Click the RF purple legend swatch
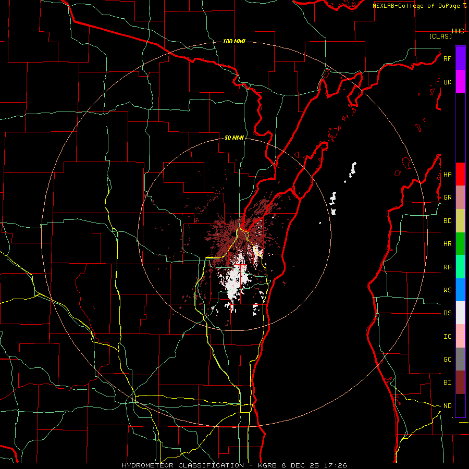Screen dimensions: 469x469 pos(460,58)
